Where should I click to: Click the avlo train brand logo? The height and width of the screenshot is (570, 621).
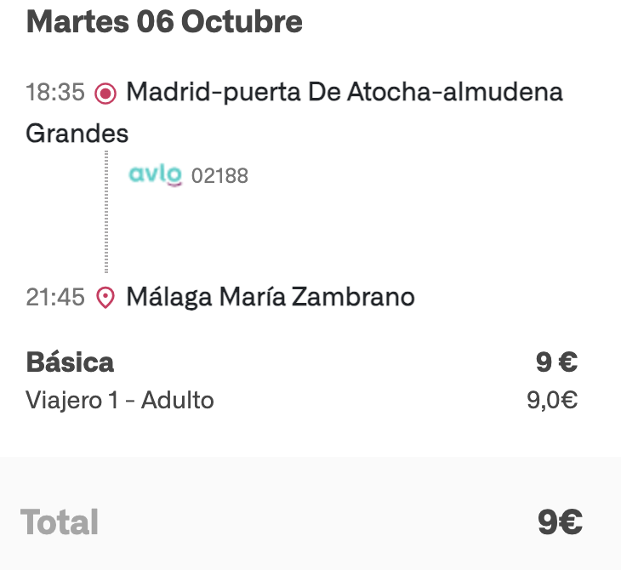[x=155, y=175]
